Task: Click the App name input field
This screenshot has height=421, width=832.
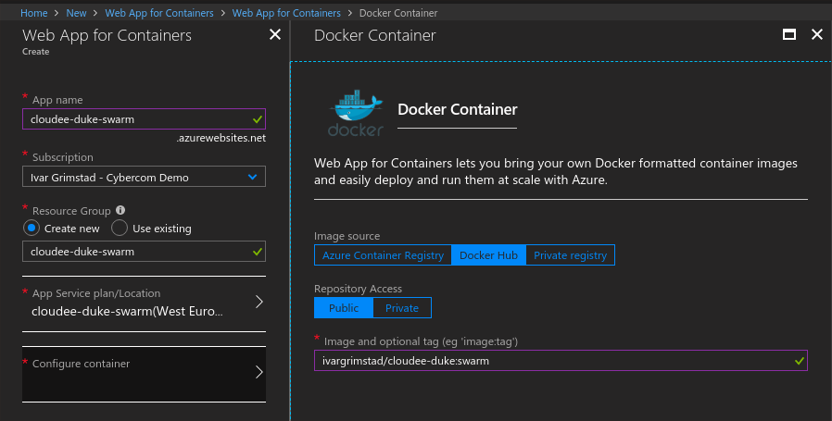Action: (x=144, y=119)
